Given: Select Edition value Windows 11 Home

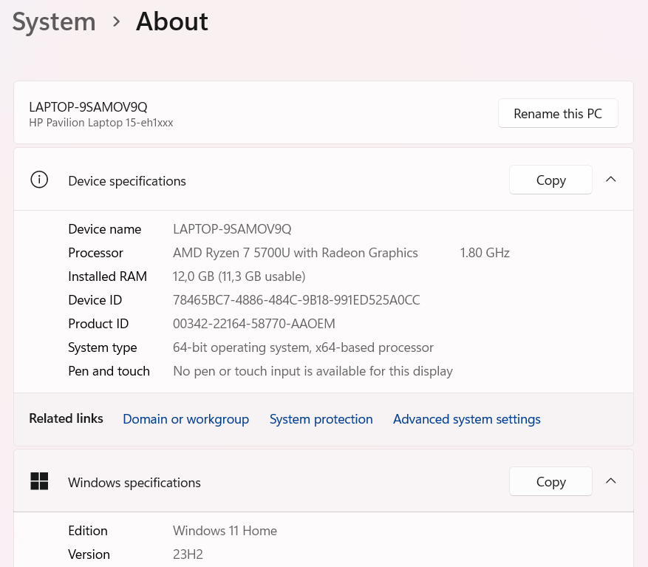Looking at the screenshot, I should coord(225,531).
